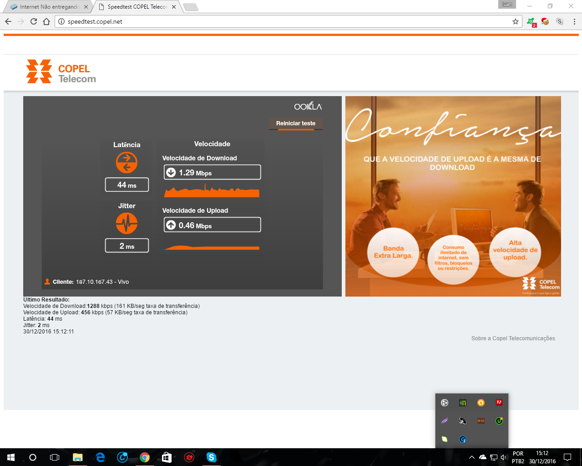This screenshot has height=466, width=582.
Task: Open the clock showing 15:12
Action: pos(542,457)
